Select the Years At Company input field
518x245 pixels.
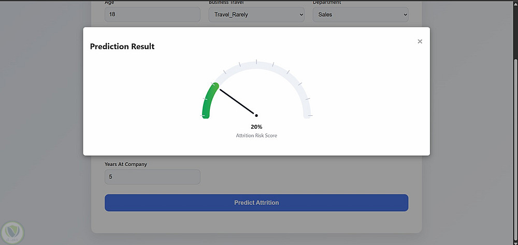152,177
